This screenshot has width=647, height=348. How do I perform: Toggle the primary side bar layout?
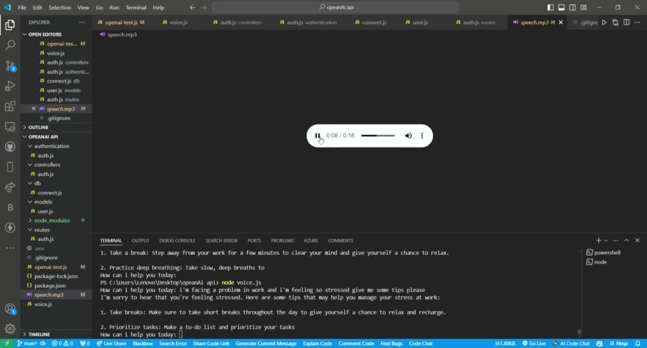coord(551,7)
